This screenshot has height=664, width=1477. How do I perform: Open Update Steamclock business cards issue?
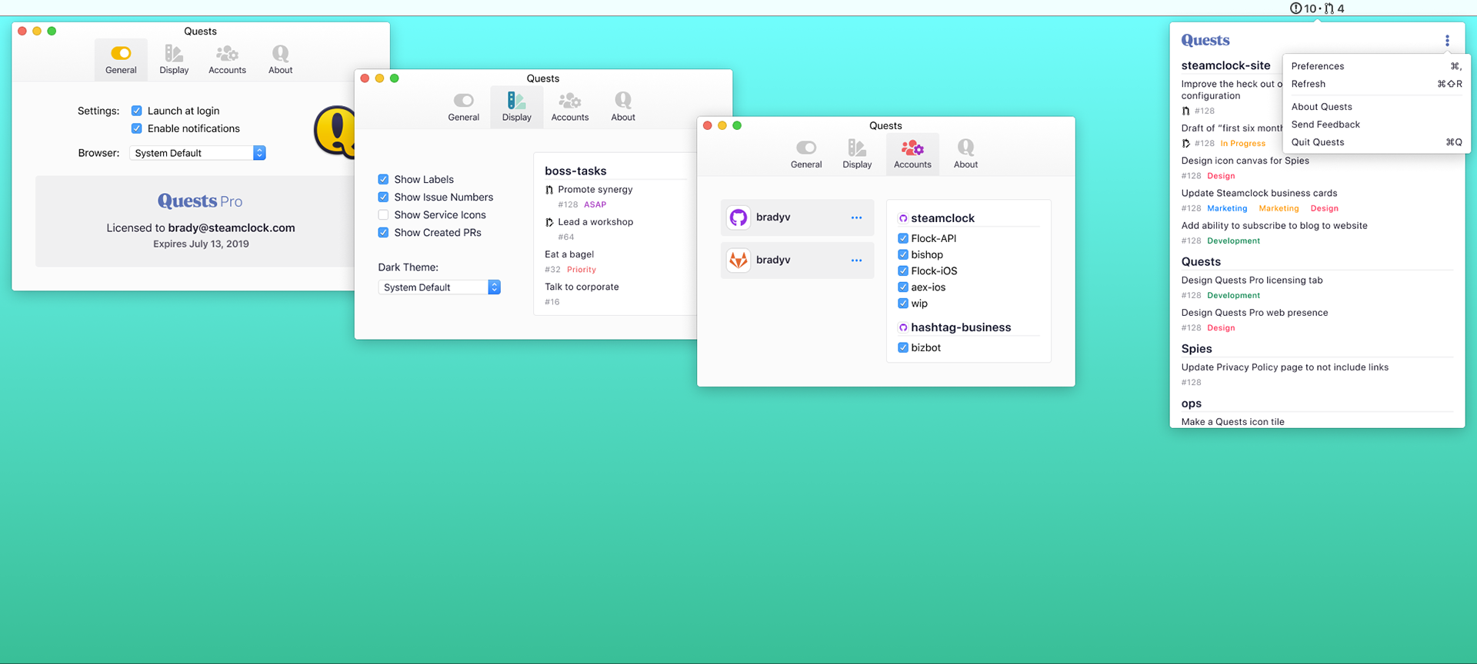pos(1259,193)
